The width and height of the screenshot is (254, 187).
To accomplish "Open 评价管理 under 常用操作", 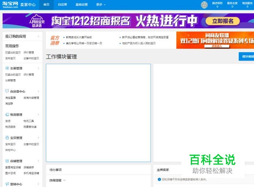I will (29, 52).
